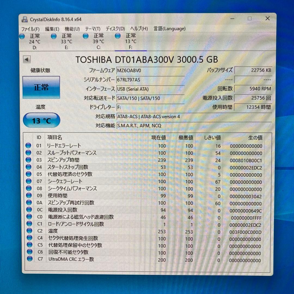Click the 13 °C temperature button
This screenshot has height=294, width=294.
(41, 120)
